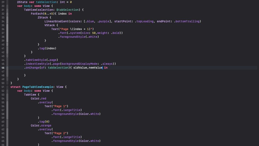Click the tabSelection declaration on line 29
259x146 pixels.
click(x=46, y=2)
